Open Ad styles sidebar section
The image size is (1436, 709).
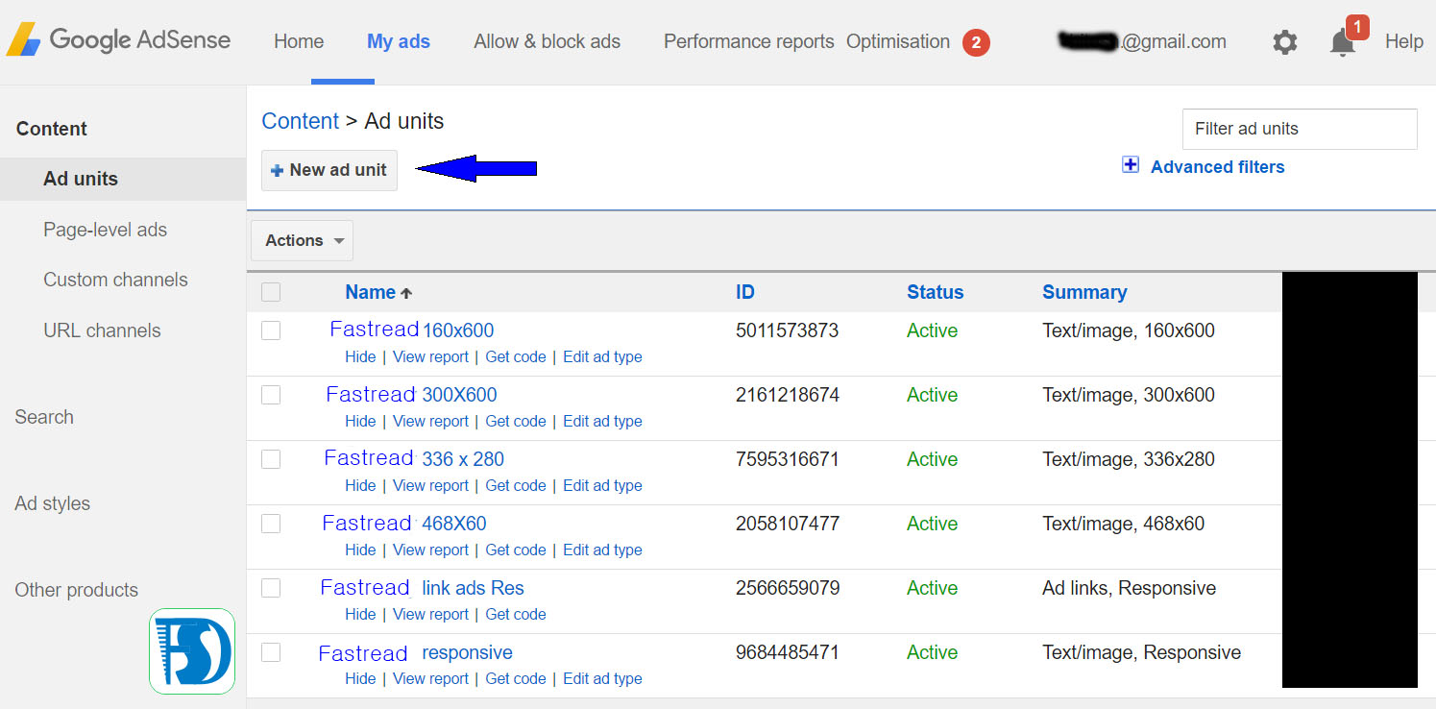53,503
